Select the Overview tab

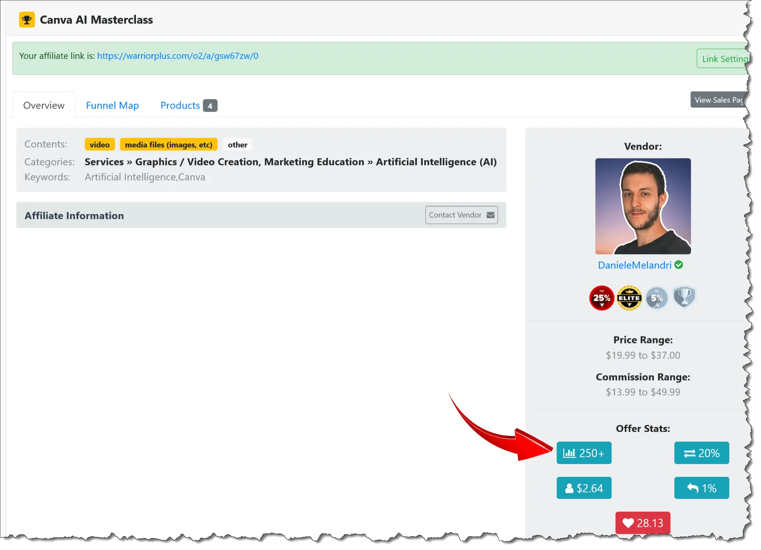pyautogui.click(x=44, y=105)
